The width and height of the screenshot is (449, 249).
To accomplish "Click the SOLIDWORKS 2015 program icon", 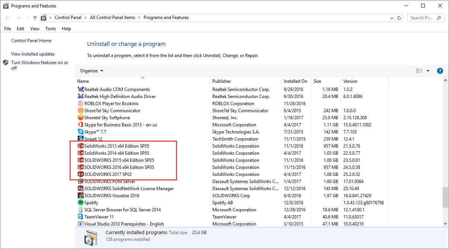I will coord(81,160).
